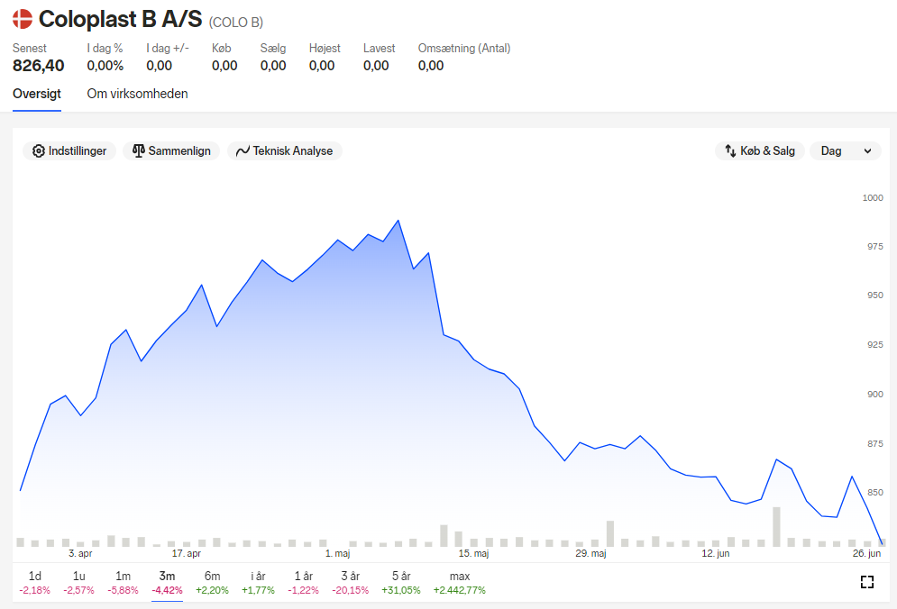The width and height of the screenshot is (897, 609).
Task: Click the I dag % value 0,00%
Action: 105,66
